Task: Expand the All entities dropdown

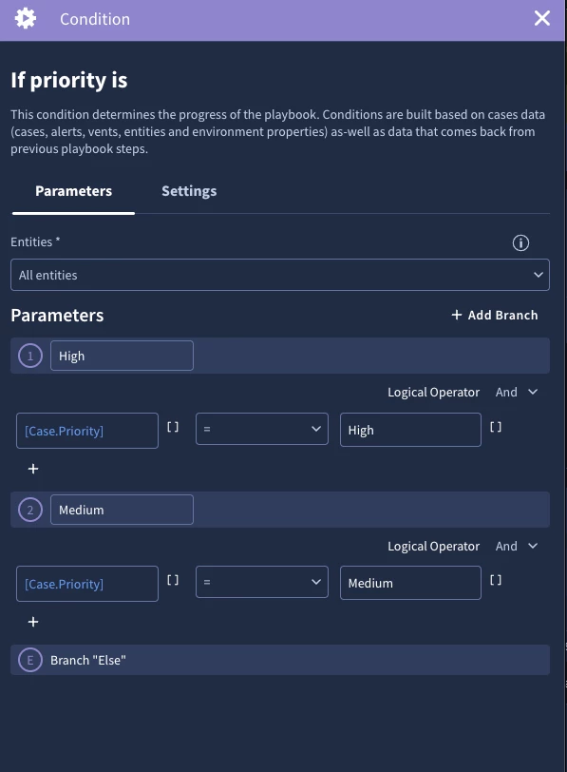Action: point(280,275)
